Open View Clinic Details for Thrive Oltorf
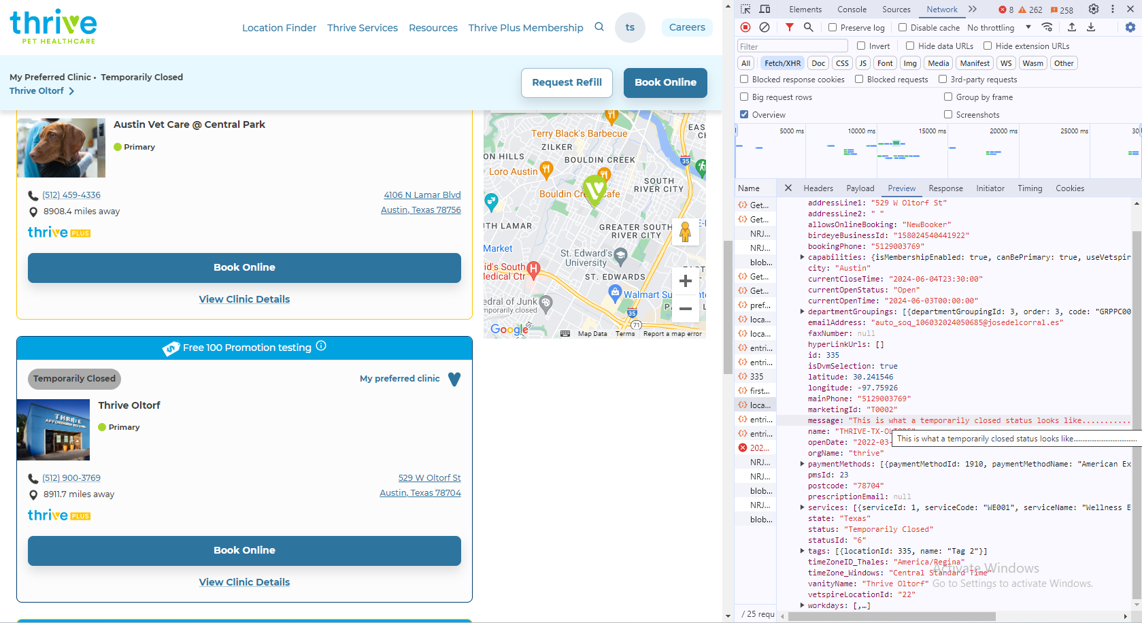1142x623 pixels. pyautogui.click(x=244, y=582)
